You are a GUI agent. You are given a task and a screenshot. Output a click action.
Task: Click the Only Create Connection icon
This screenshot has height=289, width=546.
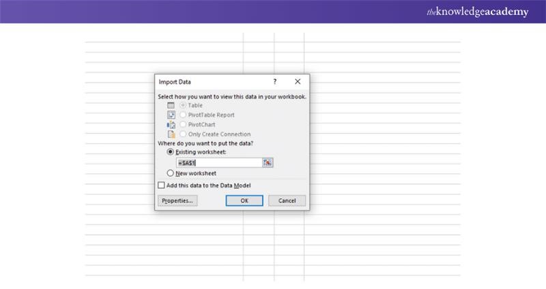coord(171,134)
